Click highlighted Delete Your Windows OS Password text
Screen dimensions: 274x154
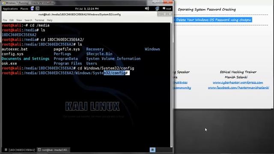(213, 20)
